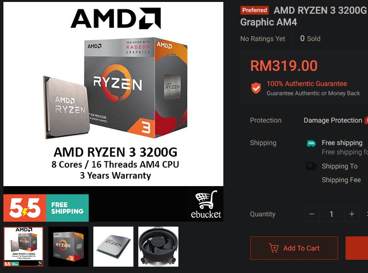Select the Ryzen box thumbnail on black background
The width and height of the screenshot is (368, 273).
(68, 247)
